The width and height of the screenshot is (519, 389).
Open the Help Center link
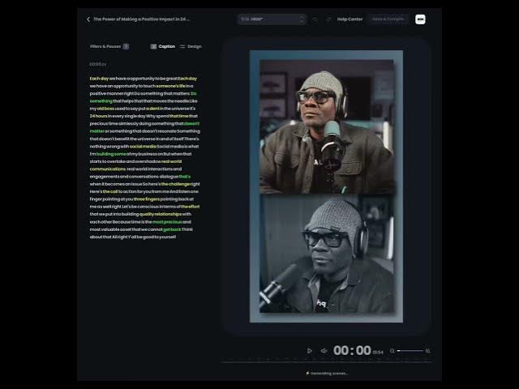(x=350, y=19)
